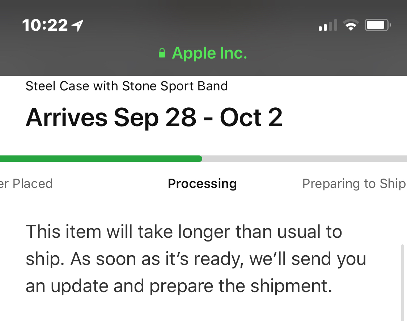The height and width of the screenshot is (321, 407).
Task: Tap the "an update and prepare the shipment" line
Action: click(179, 286)
